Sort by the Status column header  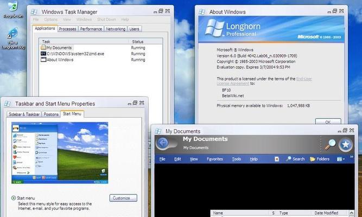(145, 42)
